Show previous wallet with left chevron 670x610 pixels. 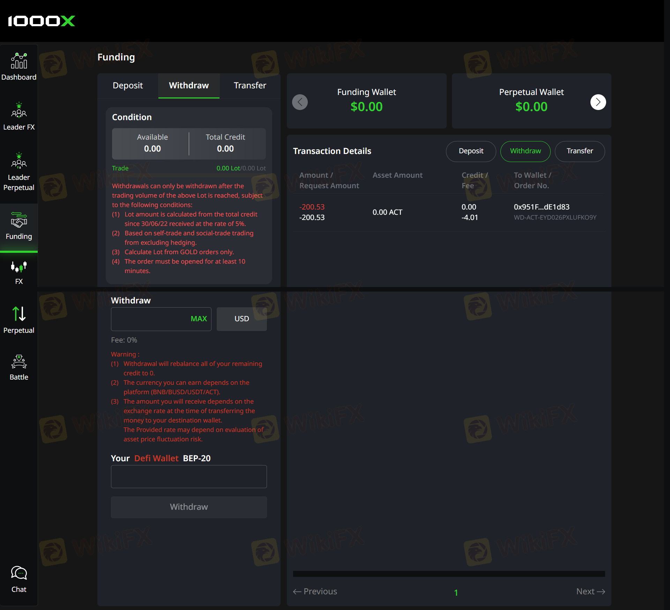[x=300, y=102]
